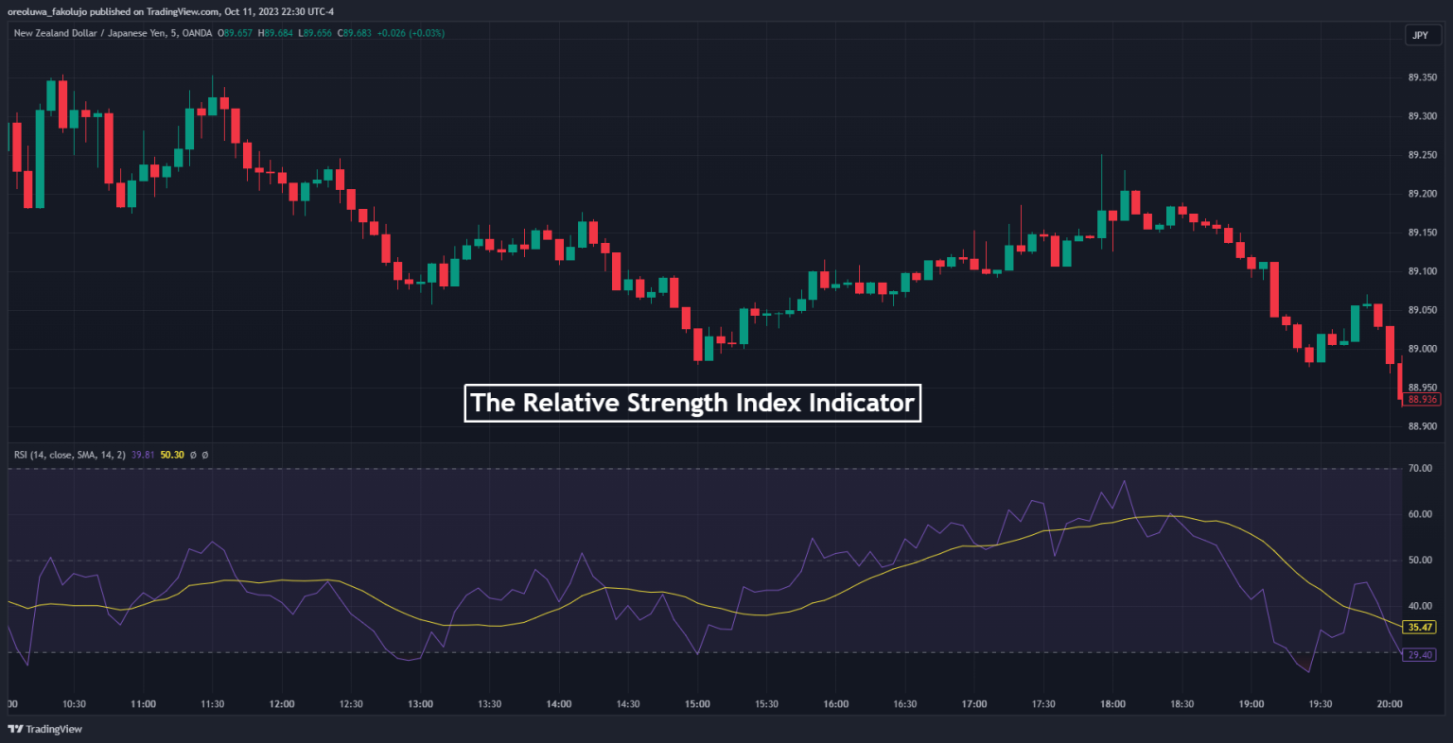Click the TradingView logo at bottom left

point(43,728)
